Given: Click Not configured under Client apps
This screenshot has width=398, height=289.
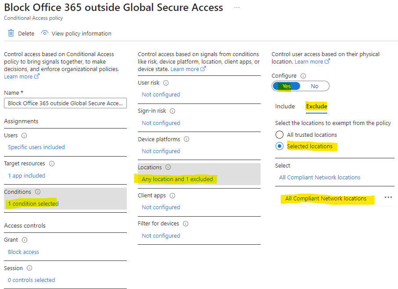Looking at the screenshot, I should coord(161,207).
